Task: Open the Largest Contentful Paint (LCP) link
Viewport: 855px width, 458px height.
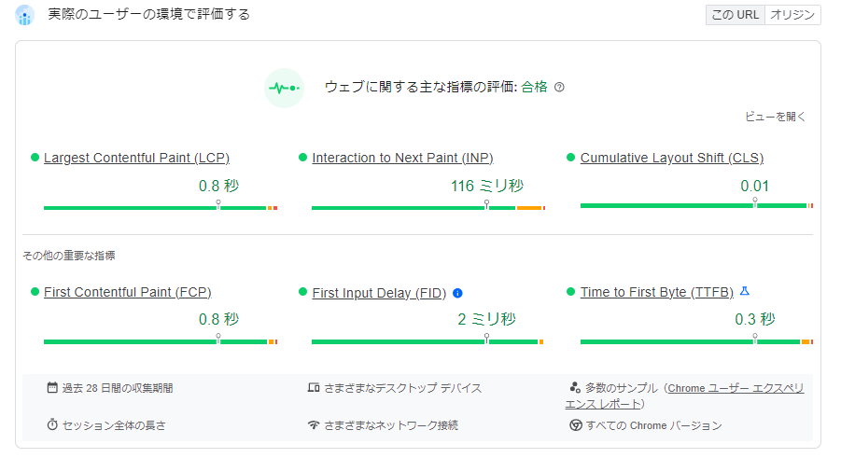Action: coord(136,158)
